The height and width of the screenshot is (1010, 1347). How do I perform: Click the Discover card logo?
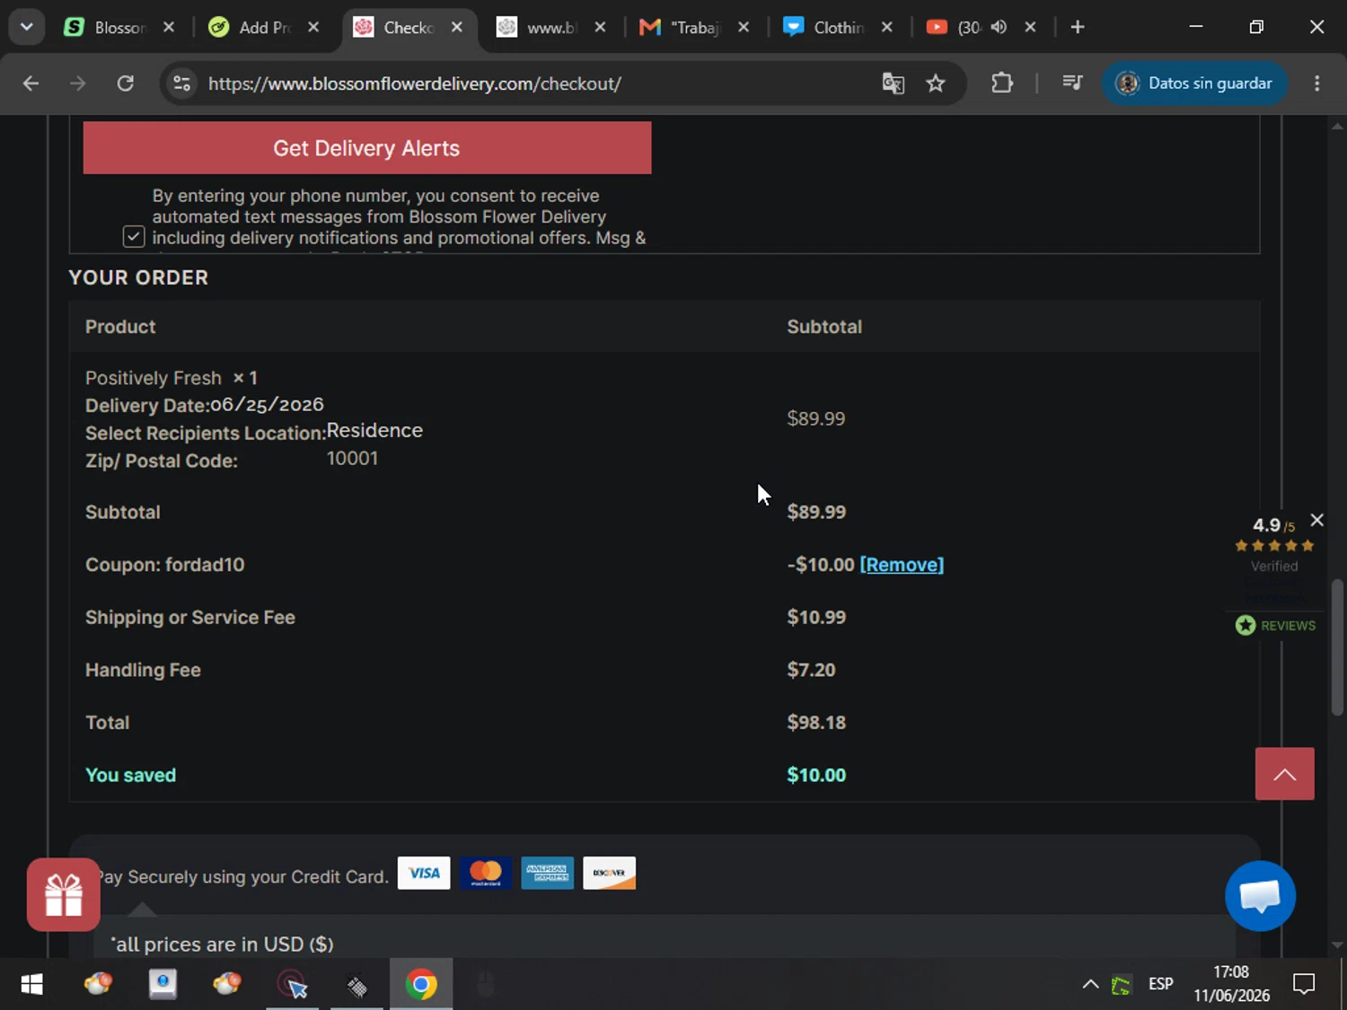(610, 873)
